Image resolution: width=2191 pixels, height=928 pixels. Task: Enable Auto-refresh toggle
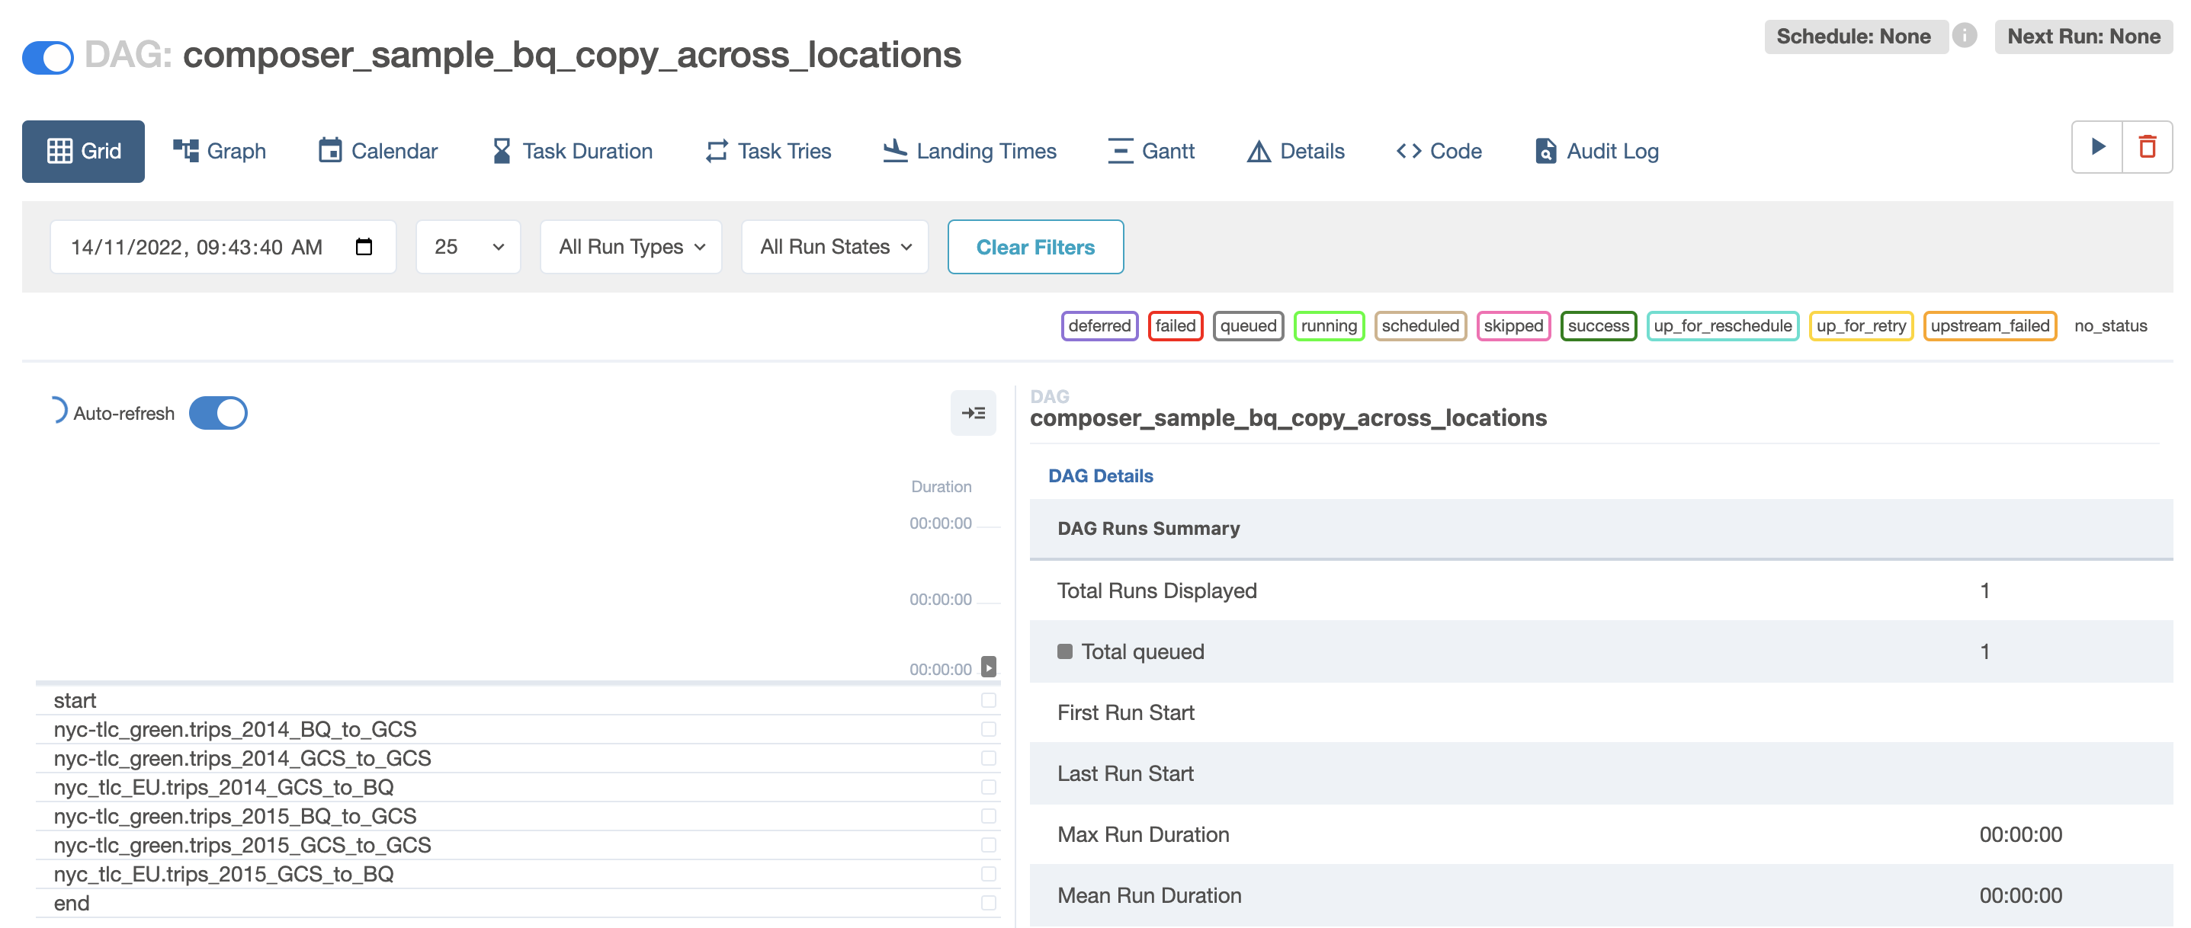click(218, 413)
